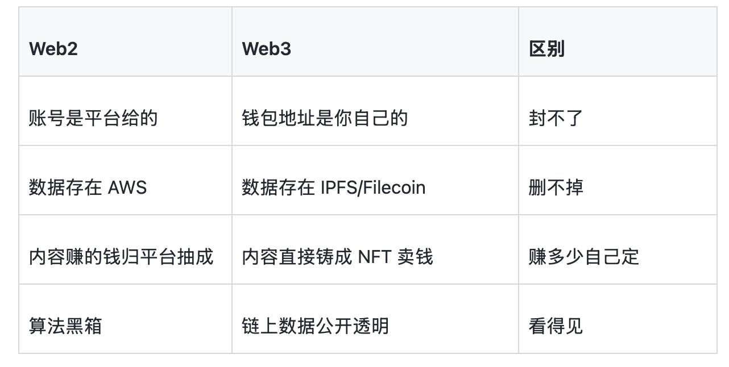
Task: Click the 区别 column header
Action: (x=618, y=41)
